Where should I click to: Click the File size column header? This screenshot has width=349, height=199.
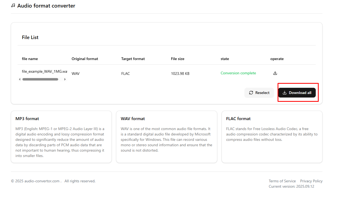(x=177, y=59)
